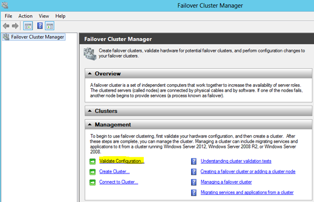Viewport: 314px width, 202px height.
Task: Open Managing a failover cluster help link
Action: pyautogui.click(x=226, y=182)
